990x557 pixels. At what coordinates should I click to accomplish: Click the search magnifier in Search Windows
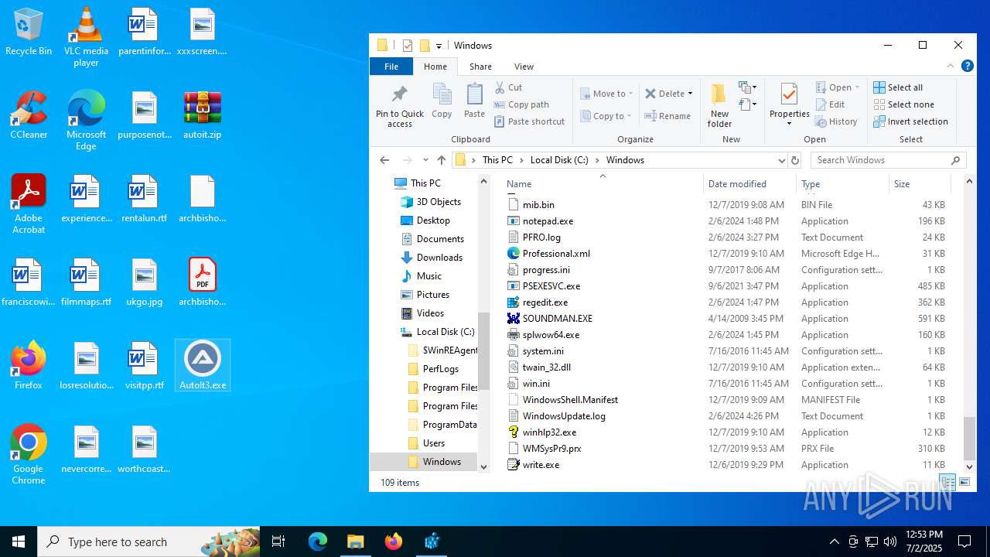click(x=956, y=160)
